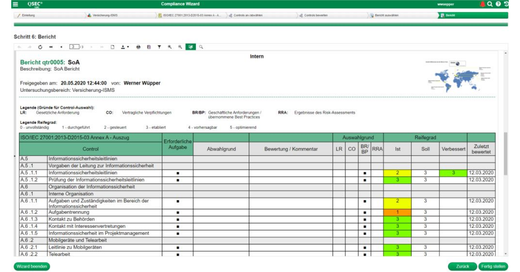Click the last page arrow
This screenshot has height=272, width=520.
click(x=102, y=46)
